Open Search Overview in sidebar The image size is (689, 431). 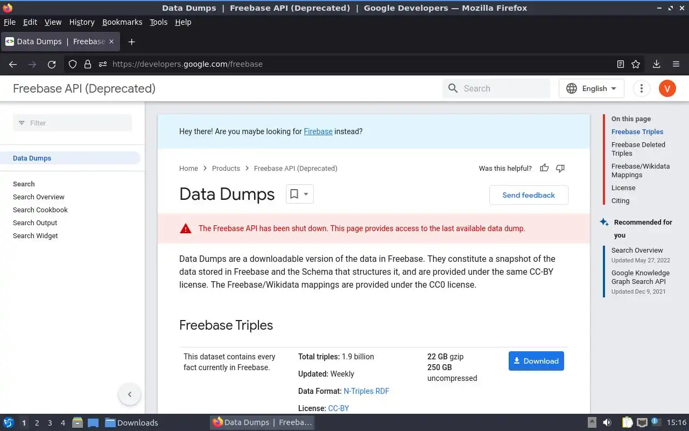point(39,197)
